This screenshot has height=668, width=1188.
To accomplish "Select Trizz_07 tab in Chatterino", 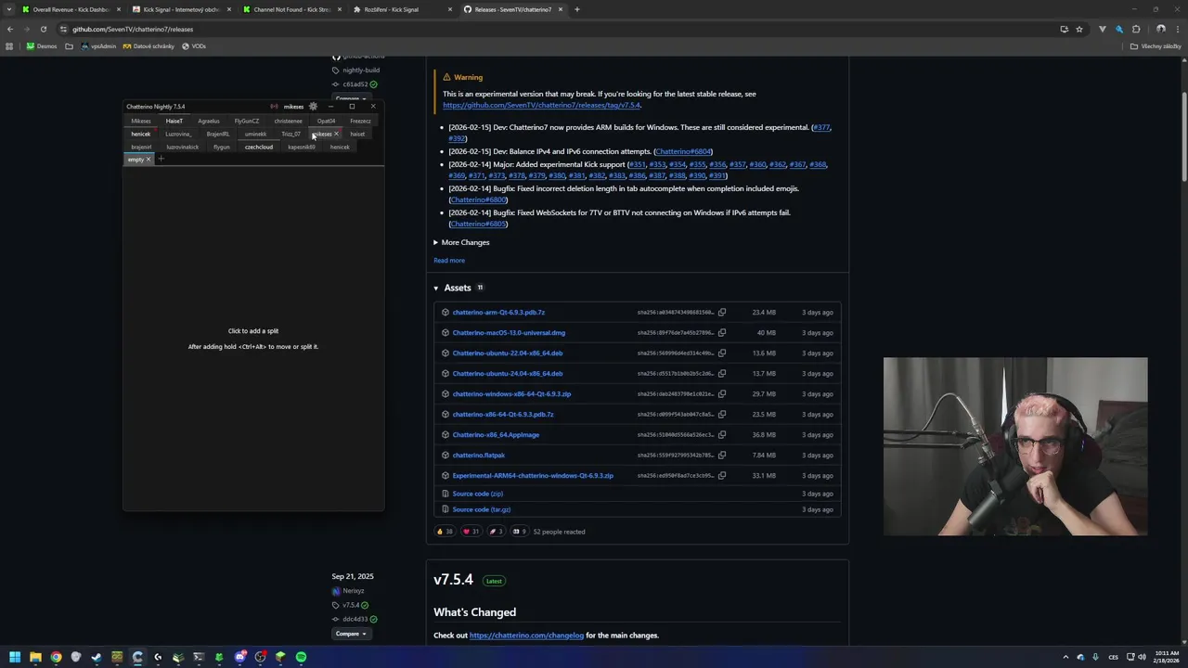I will click(x=291, y=134).
